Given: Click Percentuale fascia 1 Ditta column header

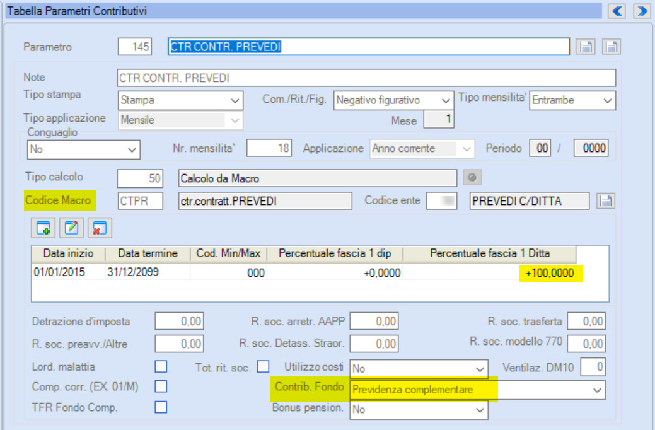Looking at the screenshot, I should click(490, 253).
